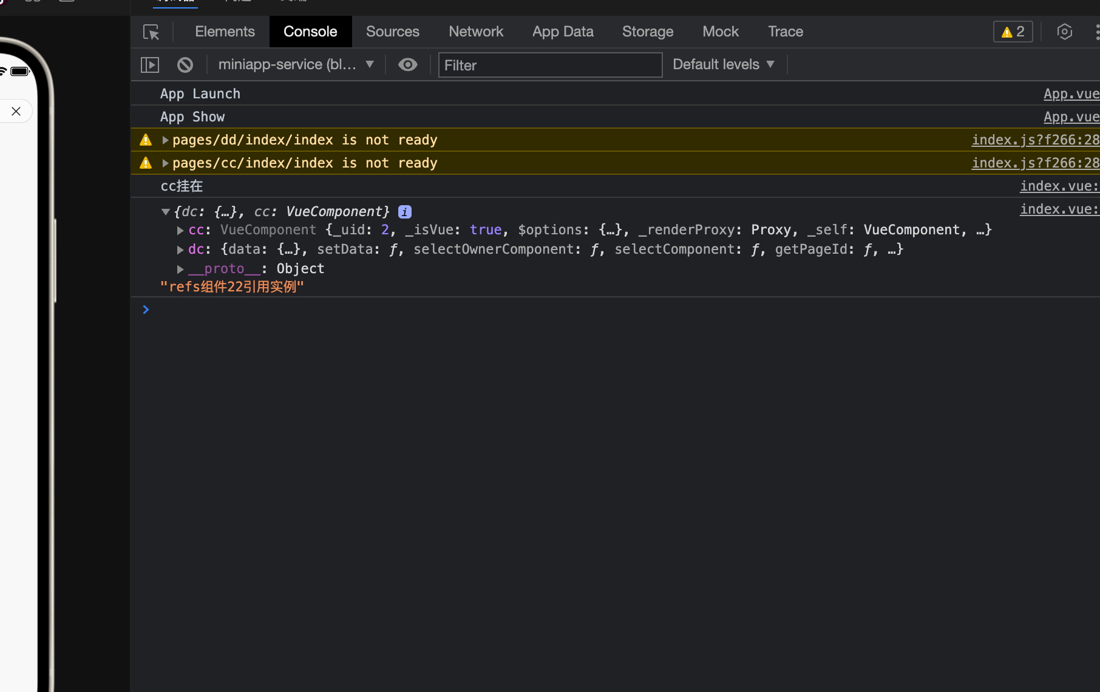Open the Default levels dropdown
This screenshot has width=1100, height=692.
[x=723, y=65]
